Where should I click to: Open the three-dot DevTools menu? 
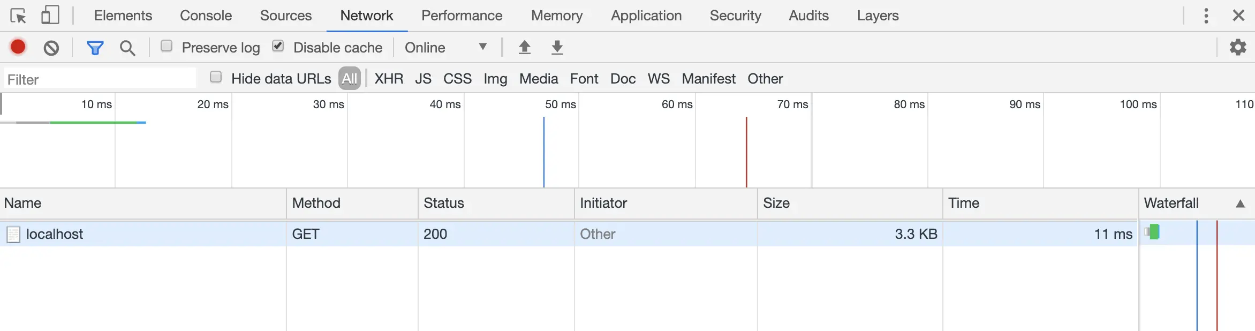coord(1206,16)
